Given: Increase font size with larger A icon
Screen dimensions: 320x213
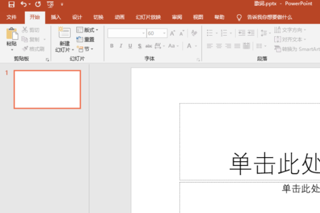Looking at the screenshot, I should click(173, 33).
